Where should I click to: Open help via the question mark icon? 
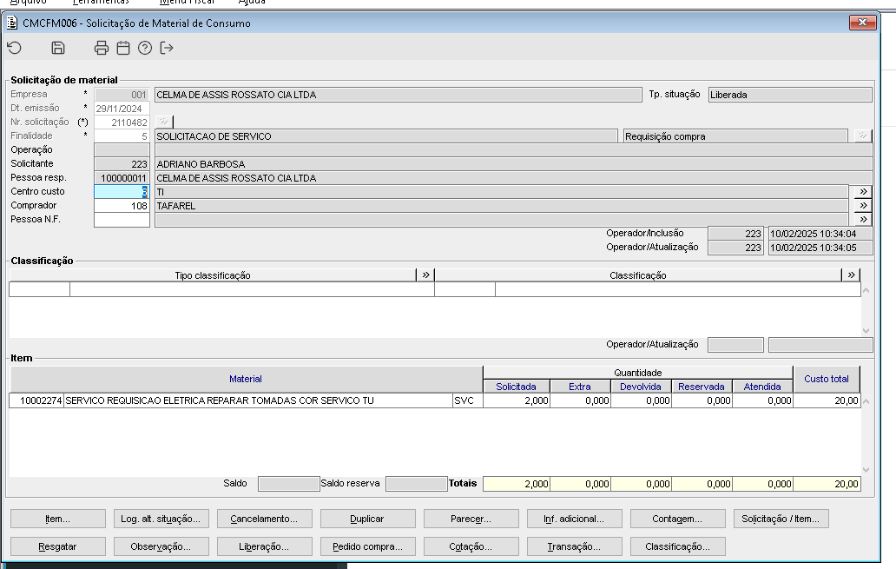[x=145, y=48]
